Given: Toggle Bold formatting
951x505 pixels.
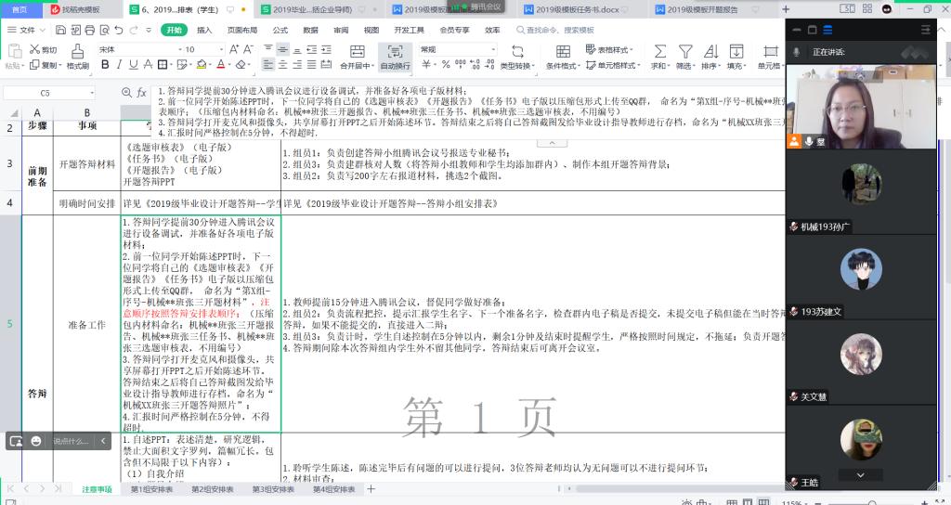Looking at the screenshot, I should (105, 65).
